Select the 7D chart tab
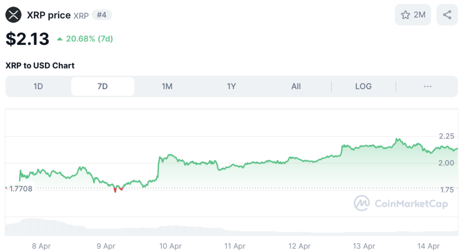Image resolution: width=466 pixels, height=252 pixels. click(x=102, y=86)
